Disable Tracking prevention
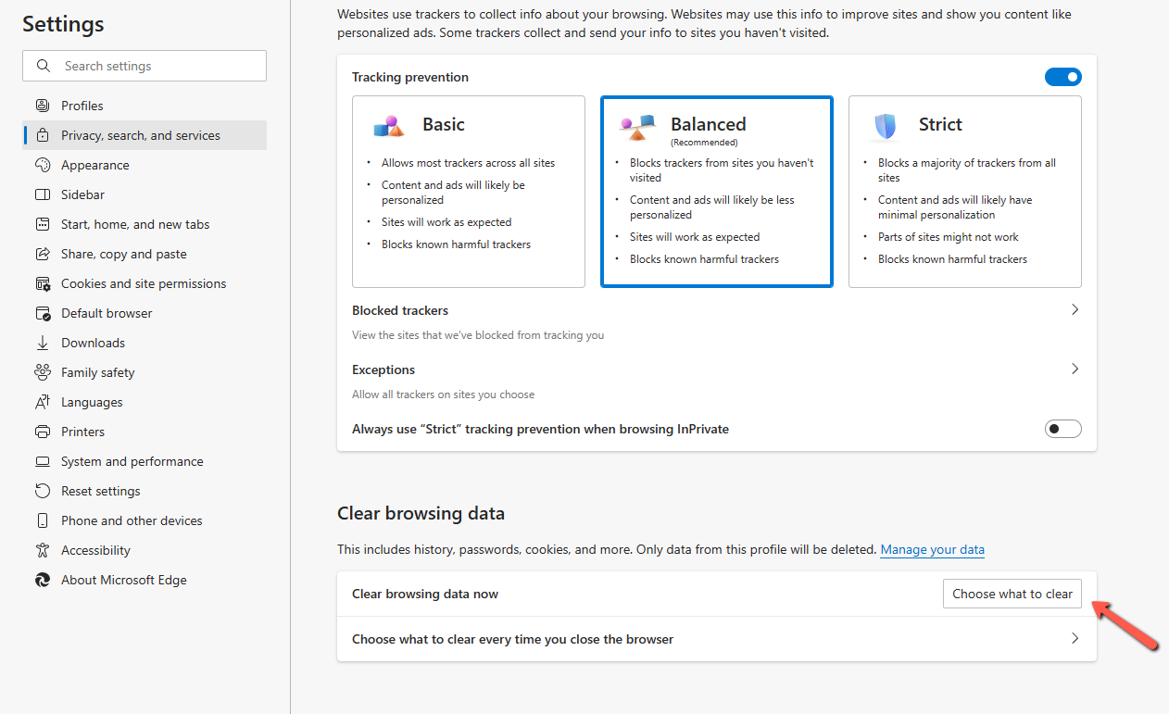This screenshot has height=714, width=1169. click(x=1062, y=77)
